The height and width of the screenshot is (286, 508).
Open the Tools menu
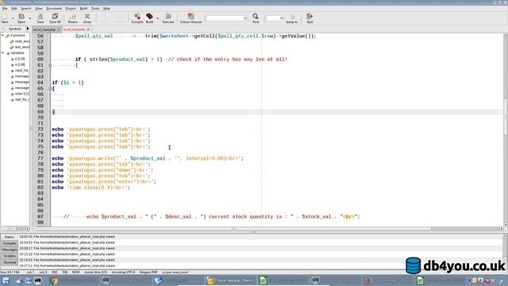[95, 9]
